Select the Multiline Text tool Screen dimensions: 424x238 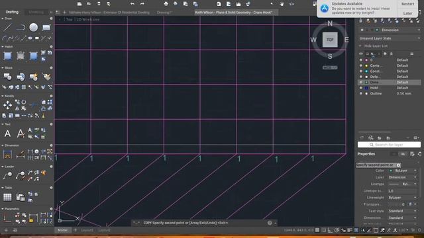(x=7, y=134)
